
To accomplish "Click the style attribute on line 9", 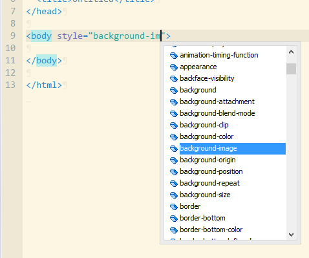I will pos(70,36).
